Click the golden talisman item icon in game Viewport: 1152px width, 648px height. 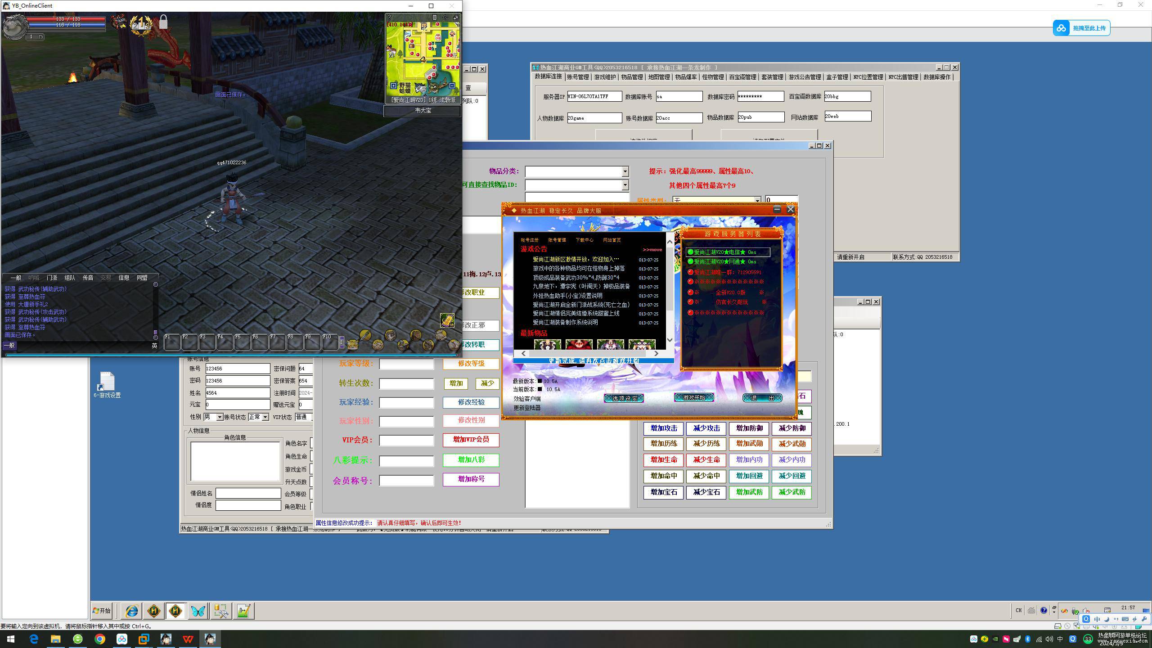[x=447, y=320]
